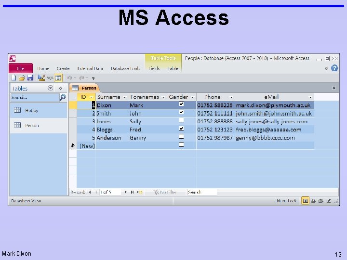Click the Open folder icon in quick access toolbar

click(22, 78)
